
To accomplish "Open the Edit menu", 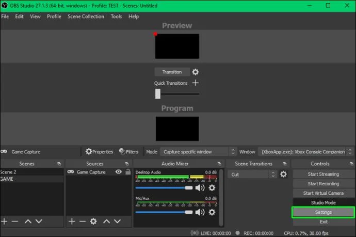I will [x=19, y=17].
